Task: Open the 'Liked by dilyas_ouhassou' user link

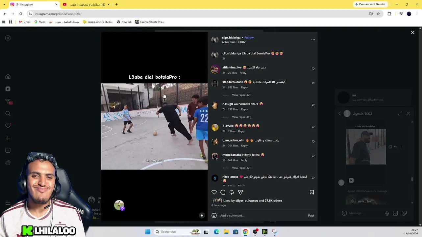Action: point(247,201)
